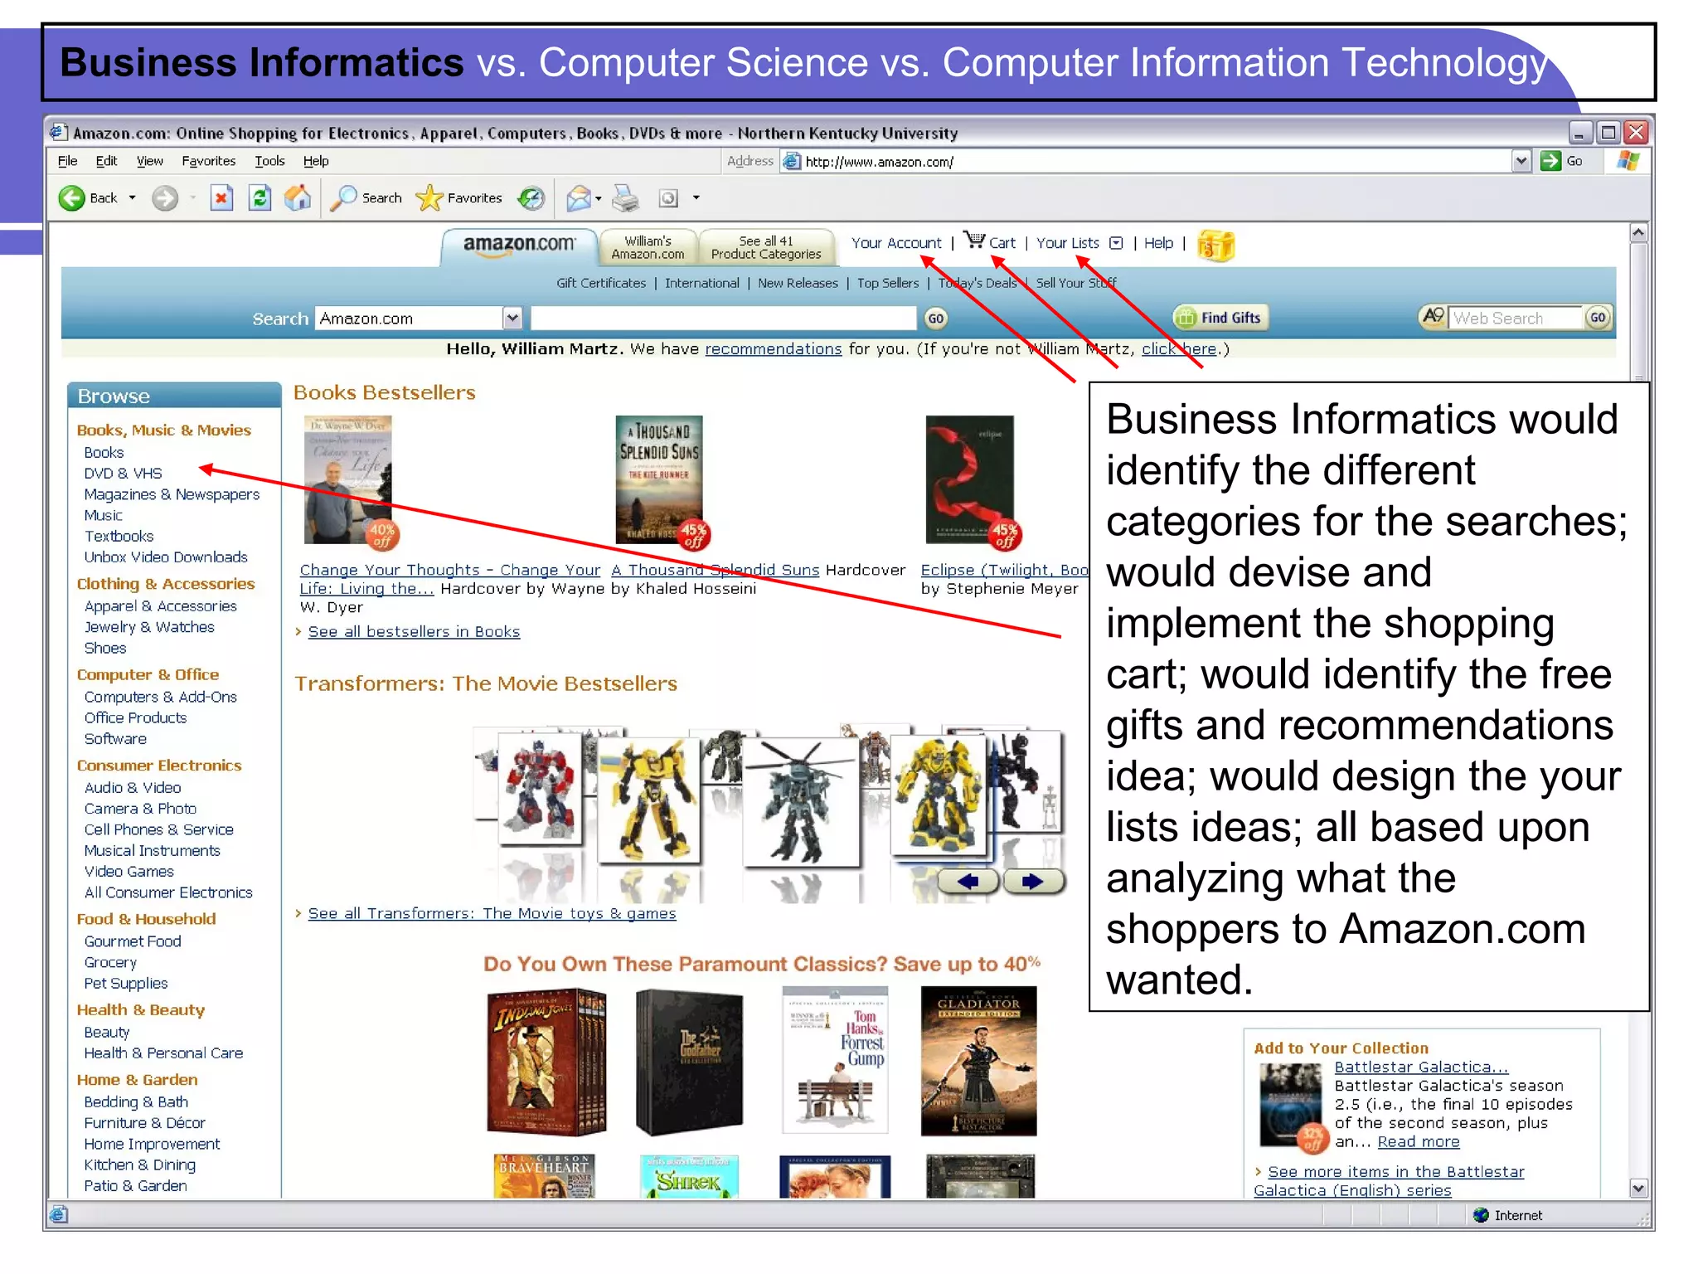Image resolution: width=1698 pixels, height=1274 pixels.
Task: Click the Find Gifts button
Action: pos(1221,317)
